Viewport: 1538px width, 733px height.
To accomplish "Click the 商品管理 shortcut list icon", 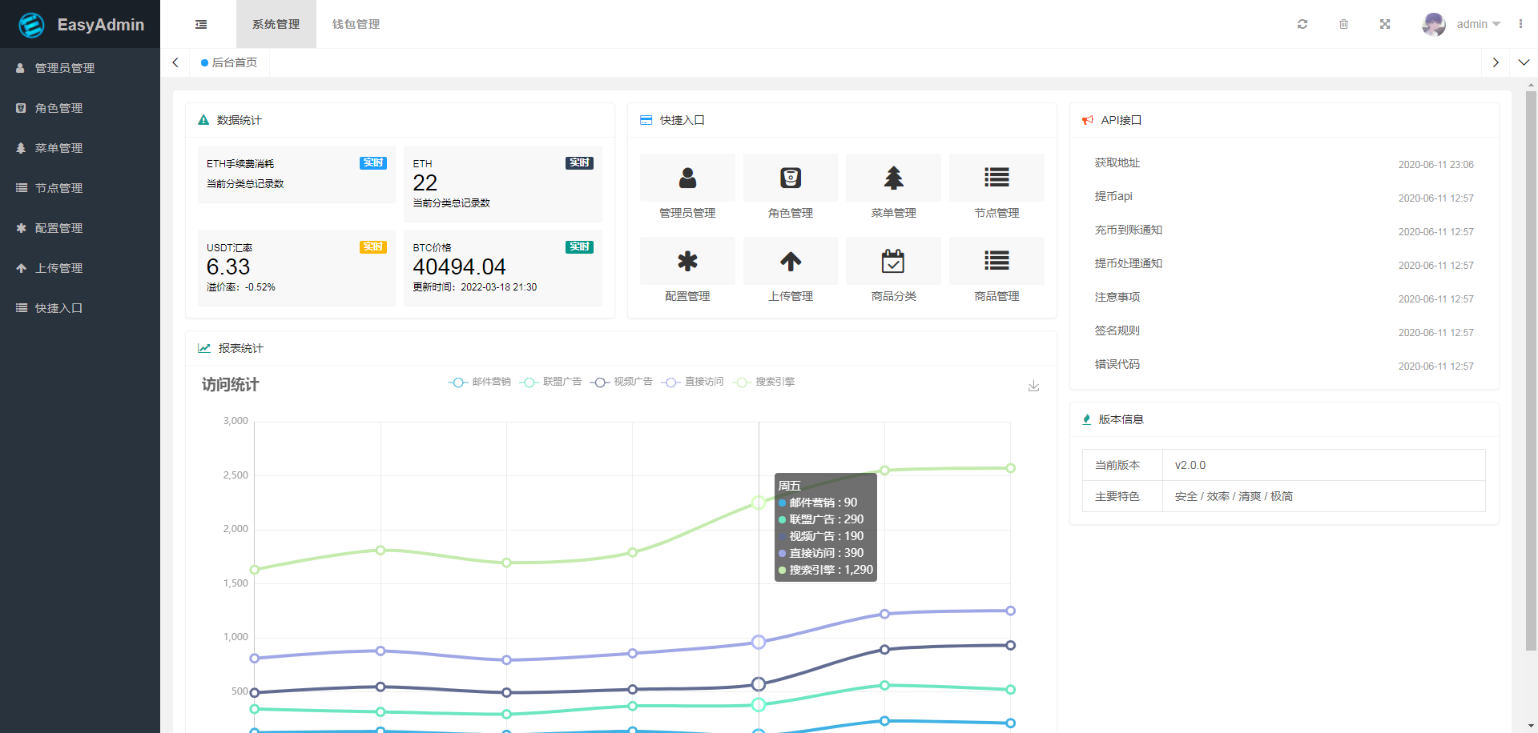I will point(996,261).
